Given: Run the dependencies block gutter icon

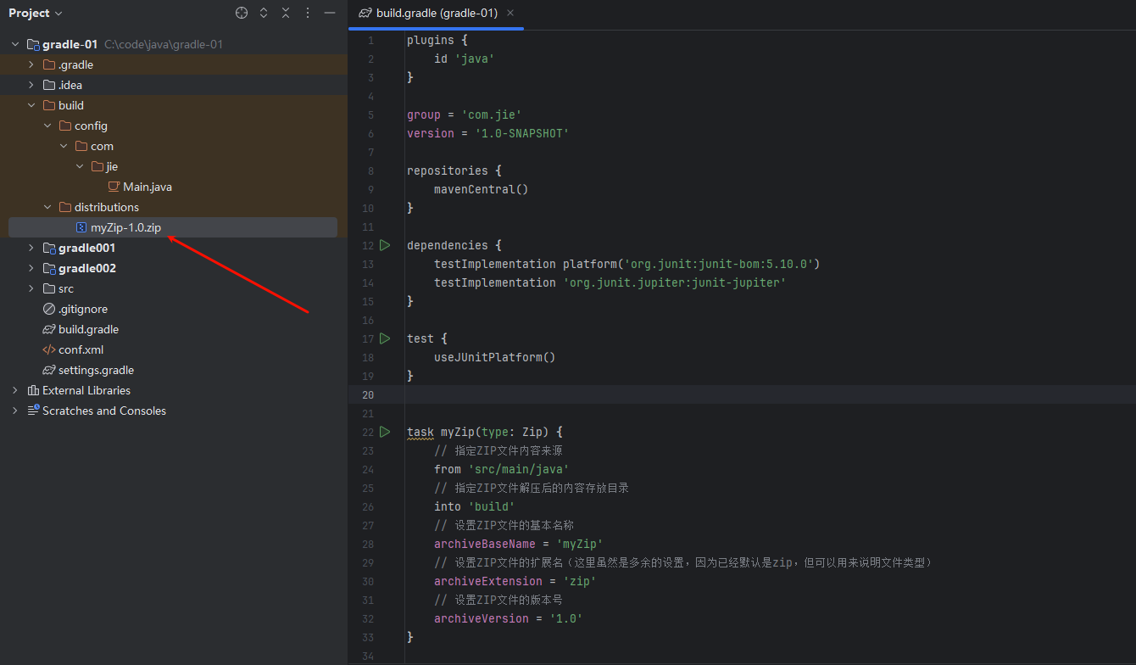Looking at the screenshot, I should coord(385,245).
